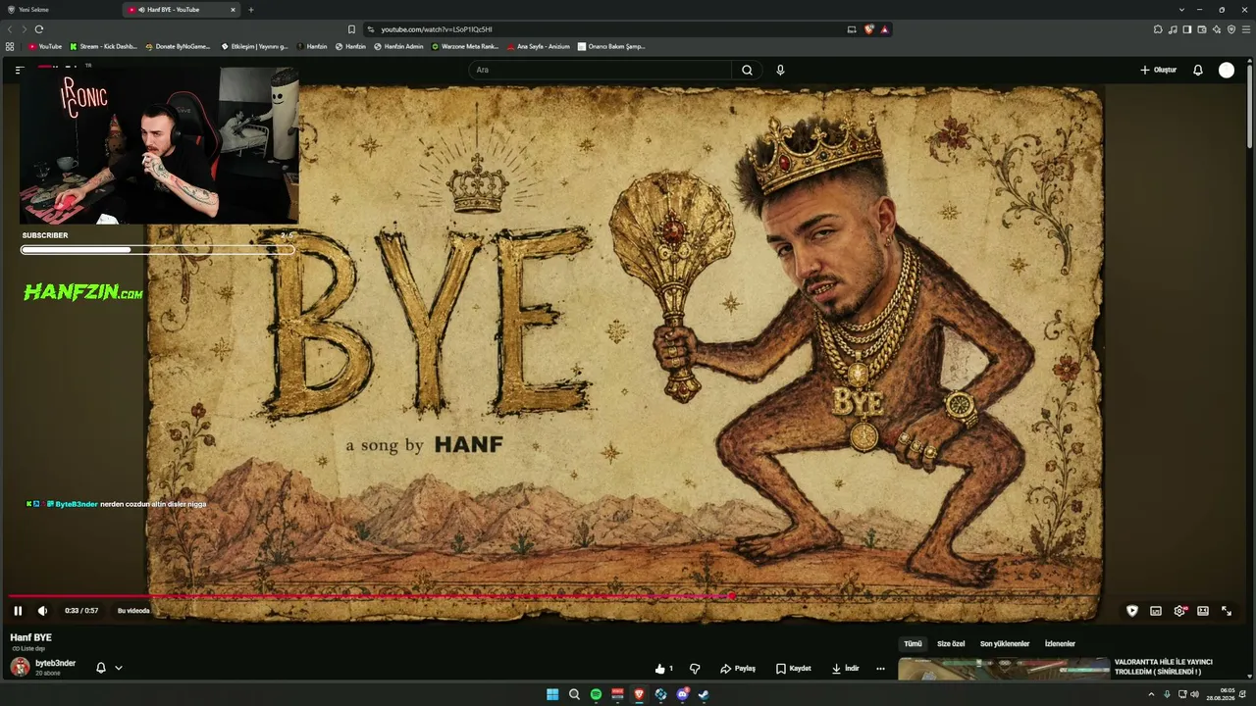This screenshot has height=706, width=1256.
Task: Go back with the browser back arrow
Action: click(11, 29)
